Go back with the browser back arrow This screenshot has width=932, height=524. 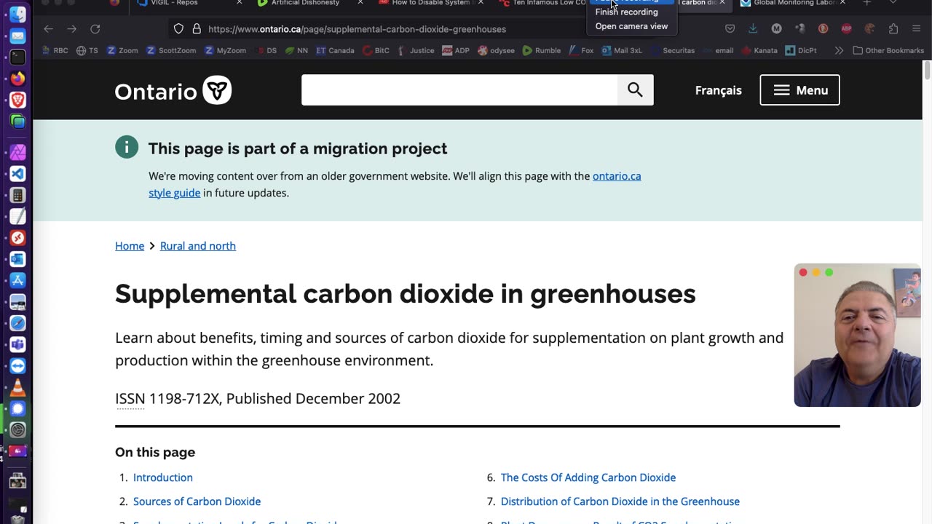tap(48, 29)
